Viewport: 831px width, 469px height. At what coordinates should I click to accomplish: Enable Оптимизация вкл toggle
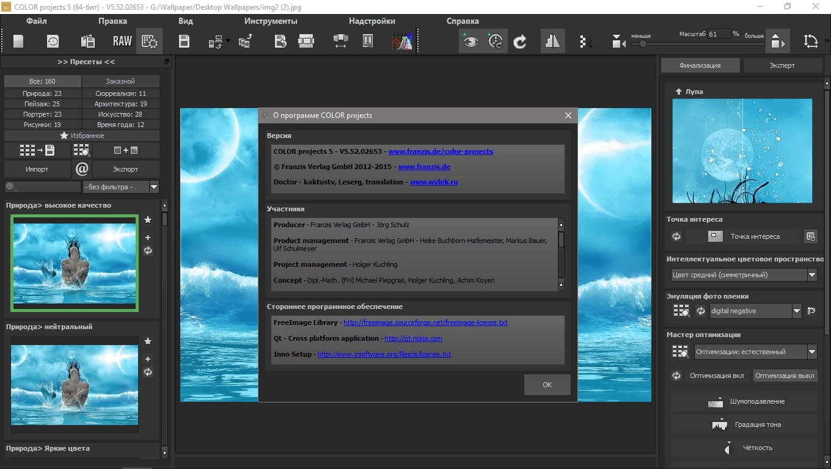pos(717,376)
